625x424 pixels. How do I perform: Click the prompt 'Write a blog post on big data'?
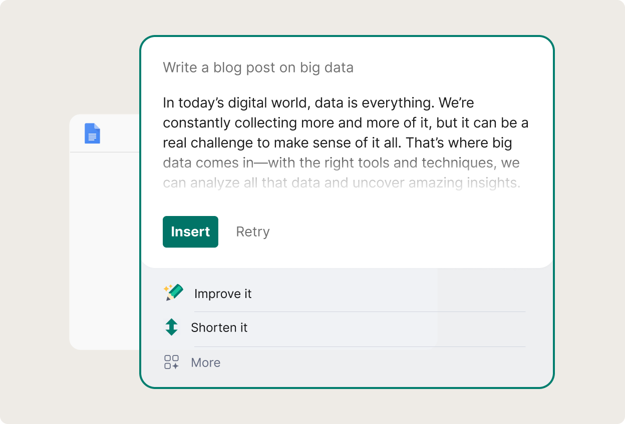258,67
